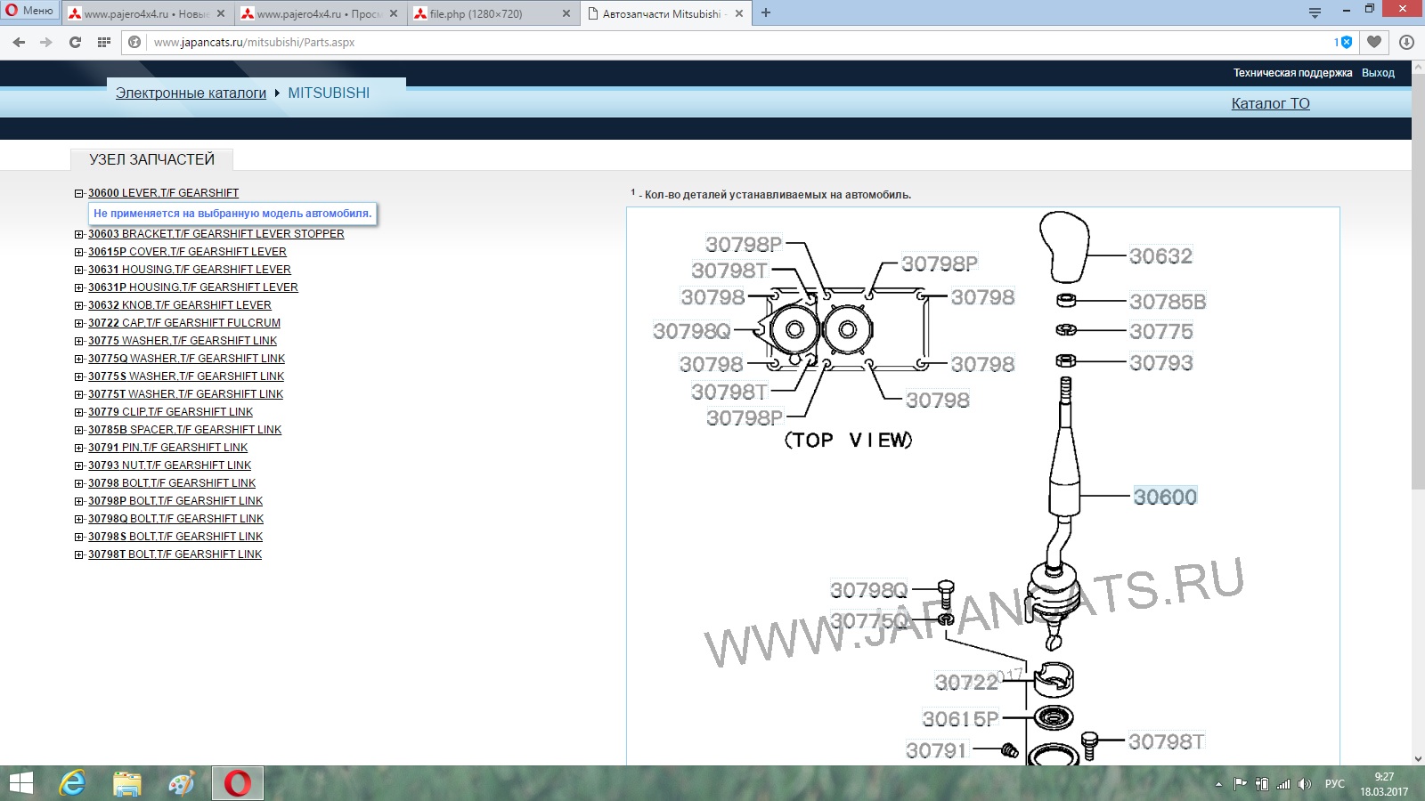
Task: Click 30785B spacer label in diagram
Action: click(1168, 302)
